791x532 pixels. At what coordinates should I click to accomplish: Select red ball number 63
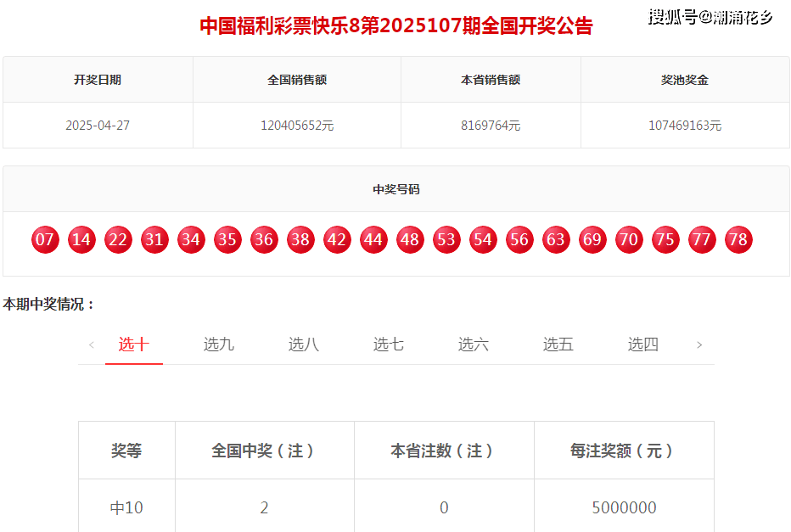(x=556, y=239)
